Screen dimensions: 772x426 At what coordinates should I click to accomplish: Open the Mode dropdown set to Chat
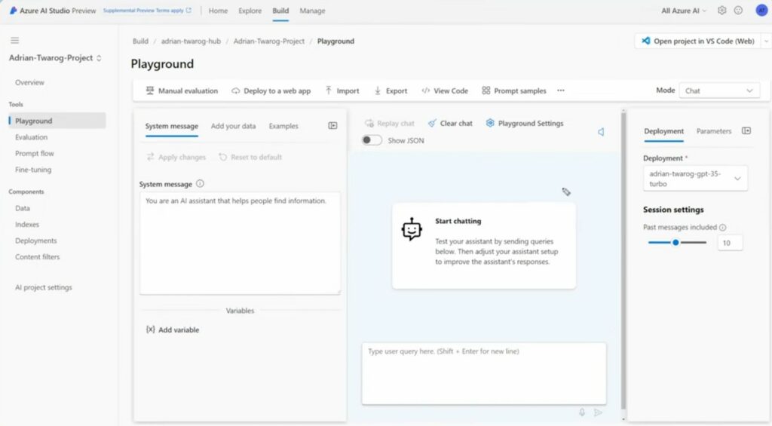(718, 90)
